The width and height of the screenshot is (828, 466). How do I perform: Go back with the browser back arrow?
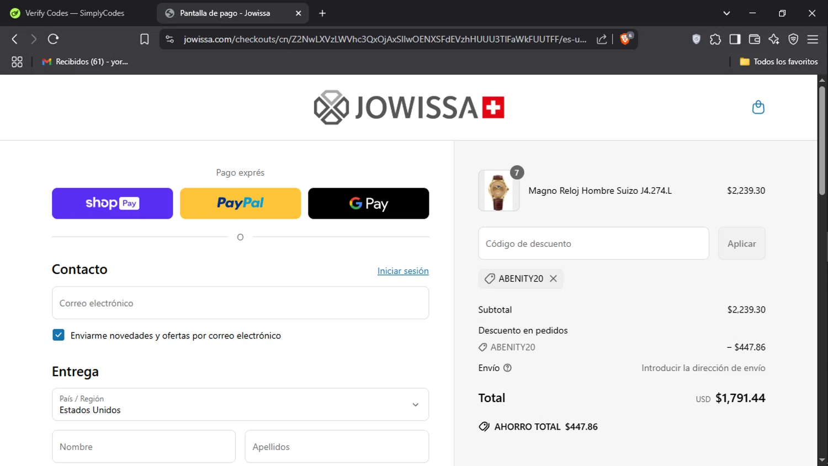click(x=15, y=39)
